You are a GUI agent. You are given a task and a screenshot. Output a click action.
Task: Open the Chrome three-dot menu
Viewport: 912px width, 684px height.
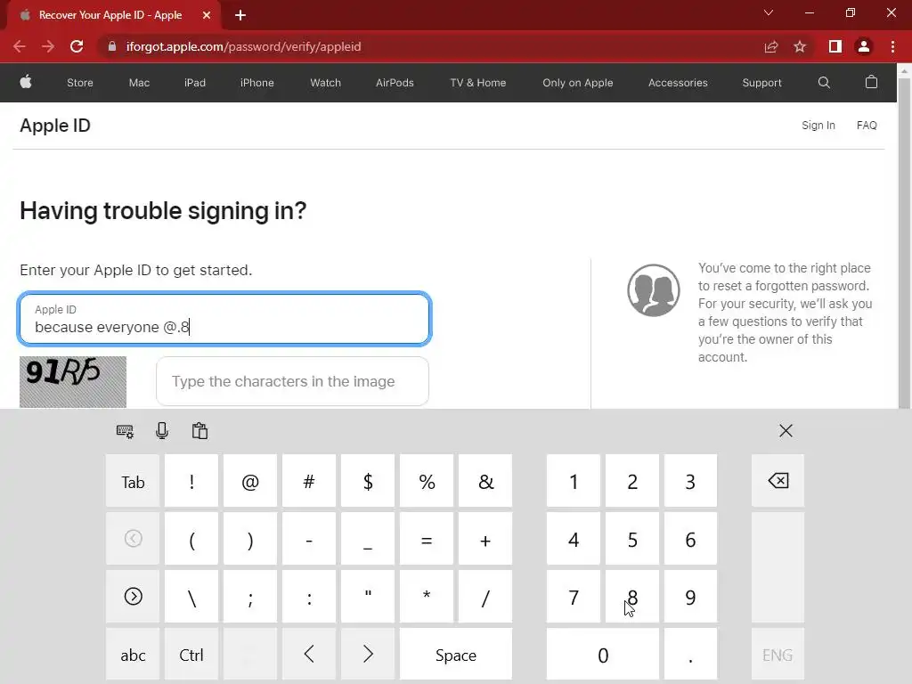click(x=892, y=46)
